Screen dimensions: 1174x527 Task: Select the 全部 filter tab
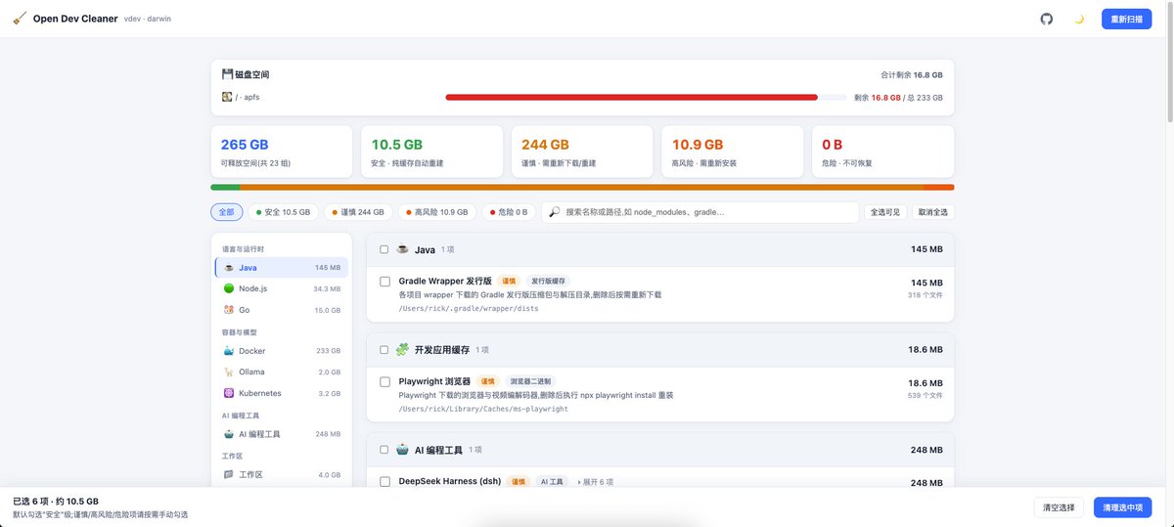pos(227,212)
